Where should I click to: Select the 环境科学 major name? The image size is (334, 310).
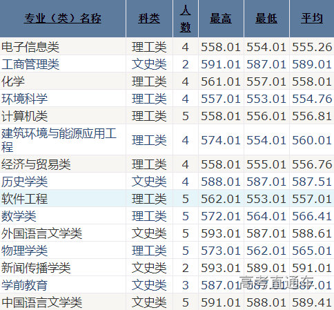(x=25, y=99)
